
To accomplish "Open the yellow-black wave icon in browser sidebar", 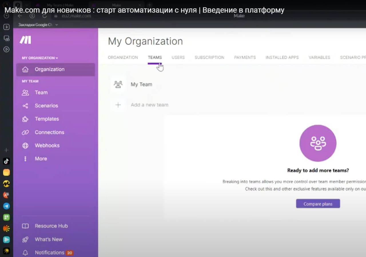I will (x=6, y=184).
